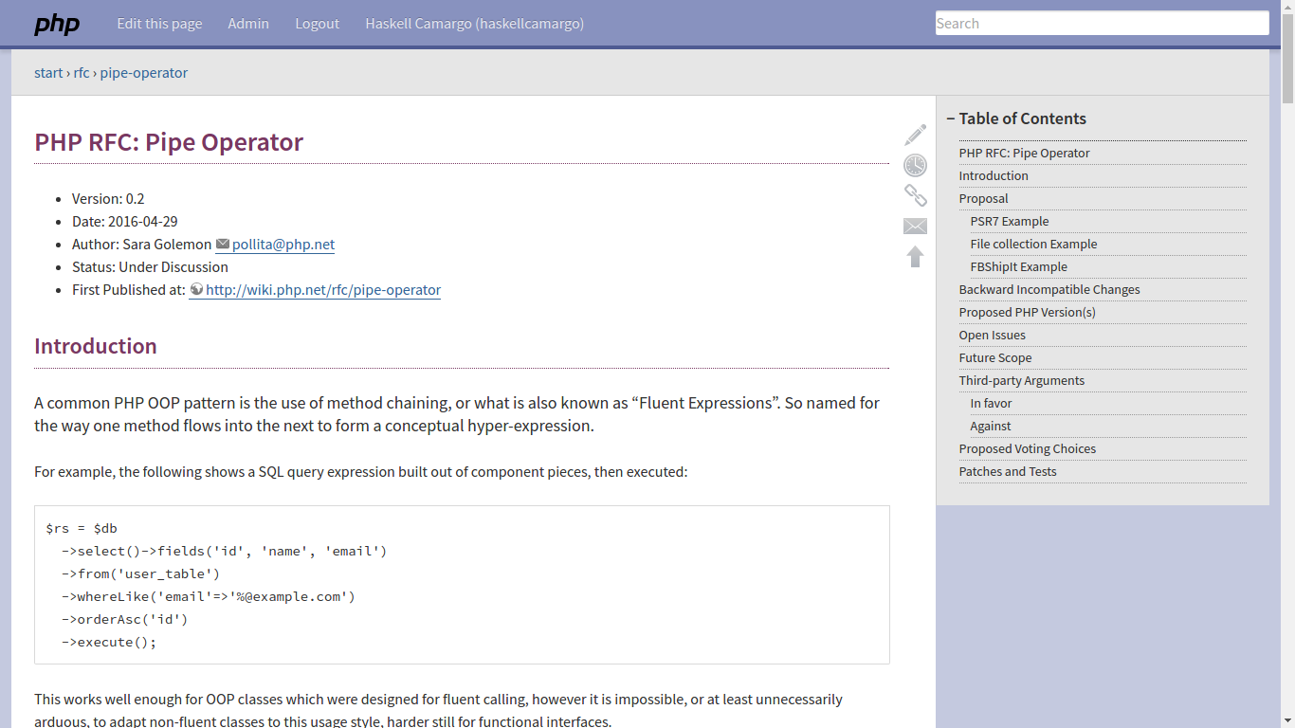Viewport: 1295px width, 728px height.
Task: Click the $rs = $db code line
Action: click(x=82, y=529)
